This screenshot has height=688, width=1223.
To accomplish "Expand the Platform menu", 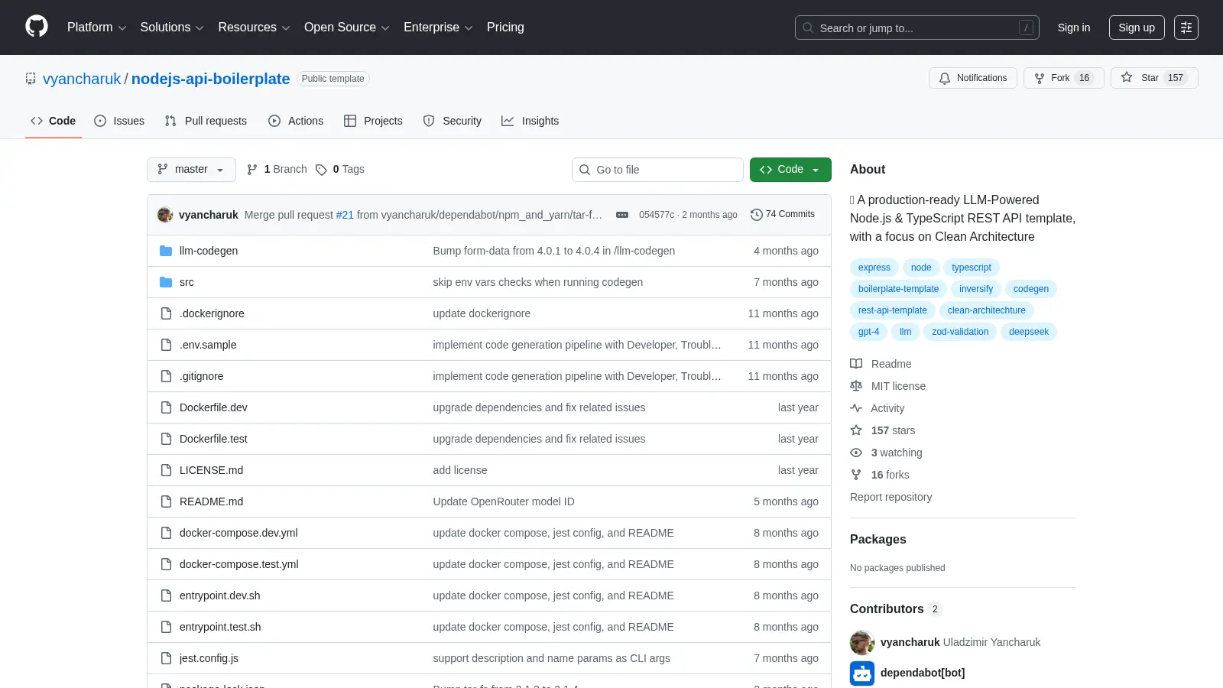I will [x=96, y=28].
